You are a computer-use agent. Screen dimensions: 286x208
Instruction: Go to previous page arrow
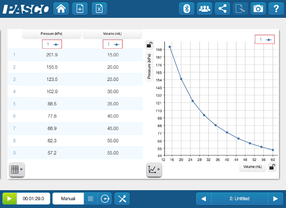[204, 198]
